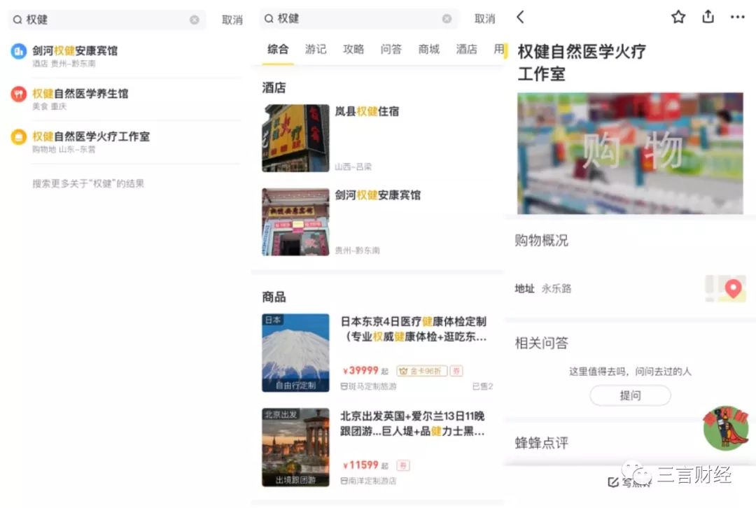This screenshot has width=756, height=508.
Task: Switch to the 酒店 tab
Action: [x=466, y=49]
